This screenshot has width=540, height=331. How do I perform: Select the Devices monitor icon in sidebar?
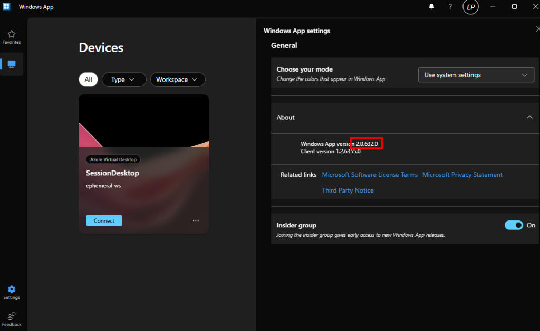tap(12, 64)
